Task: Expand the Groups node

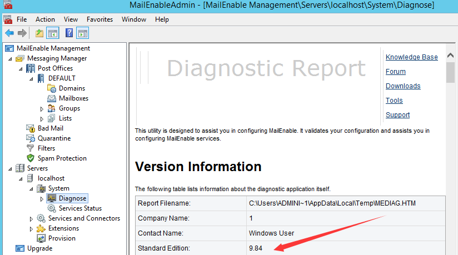Action: click(42, 109)
